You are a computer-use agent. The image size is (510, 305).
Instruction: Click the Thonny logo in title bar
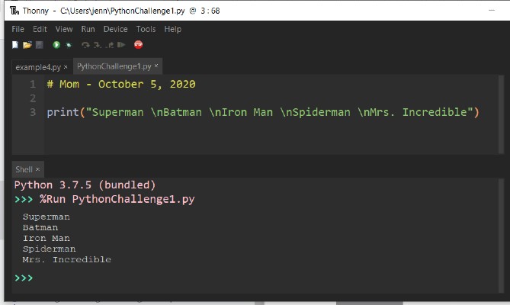14,11
